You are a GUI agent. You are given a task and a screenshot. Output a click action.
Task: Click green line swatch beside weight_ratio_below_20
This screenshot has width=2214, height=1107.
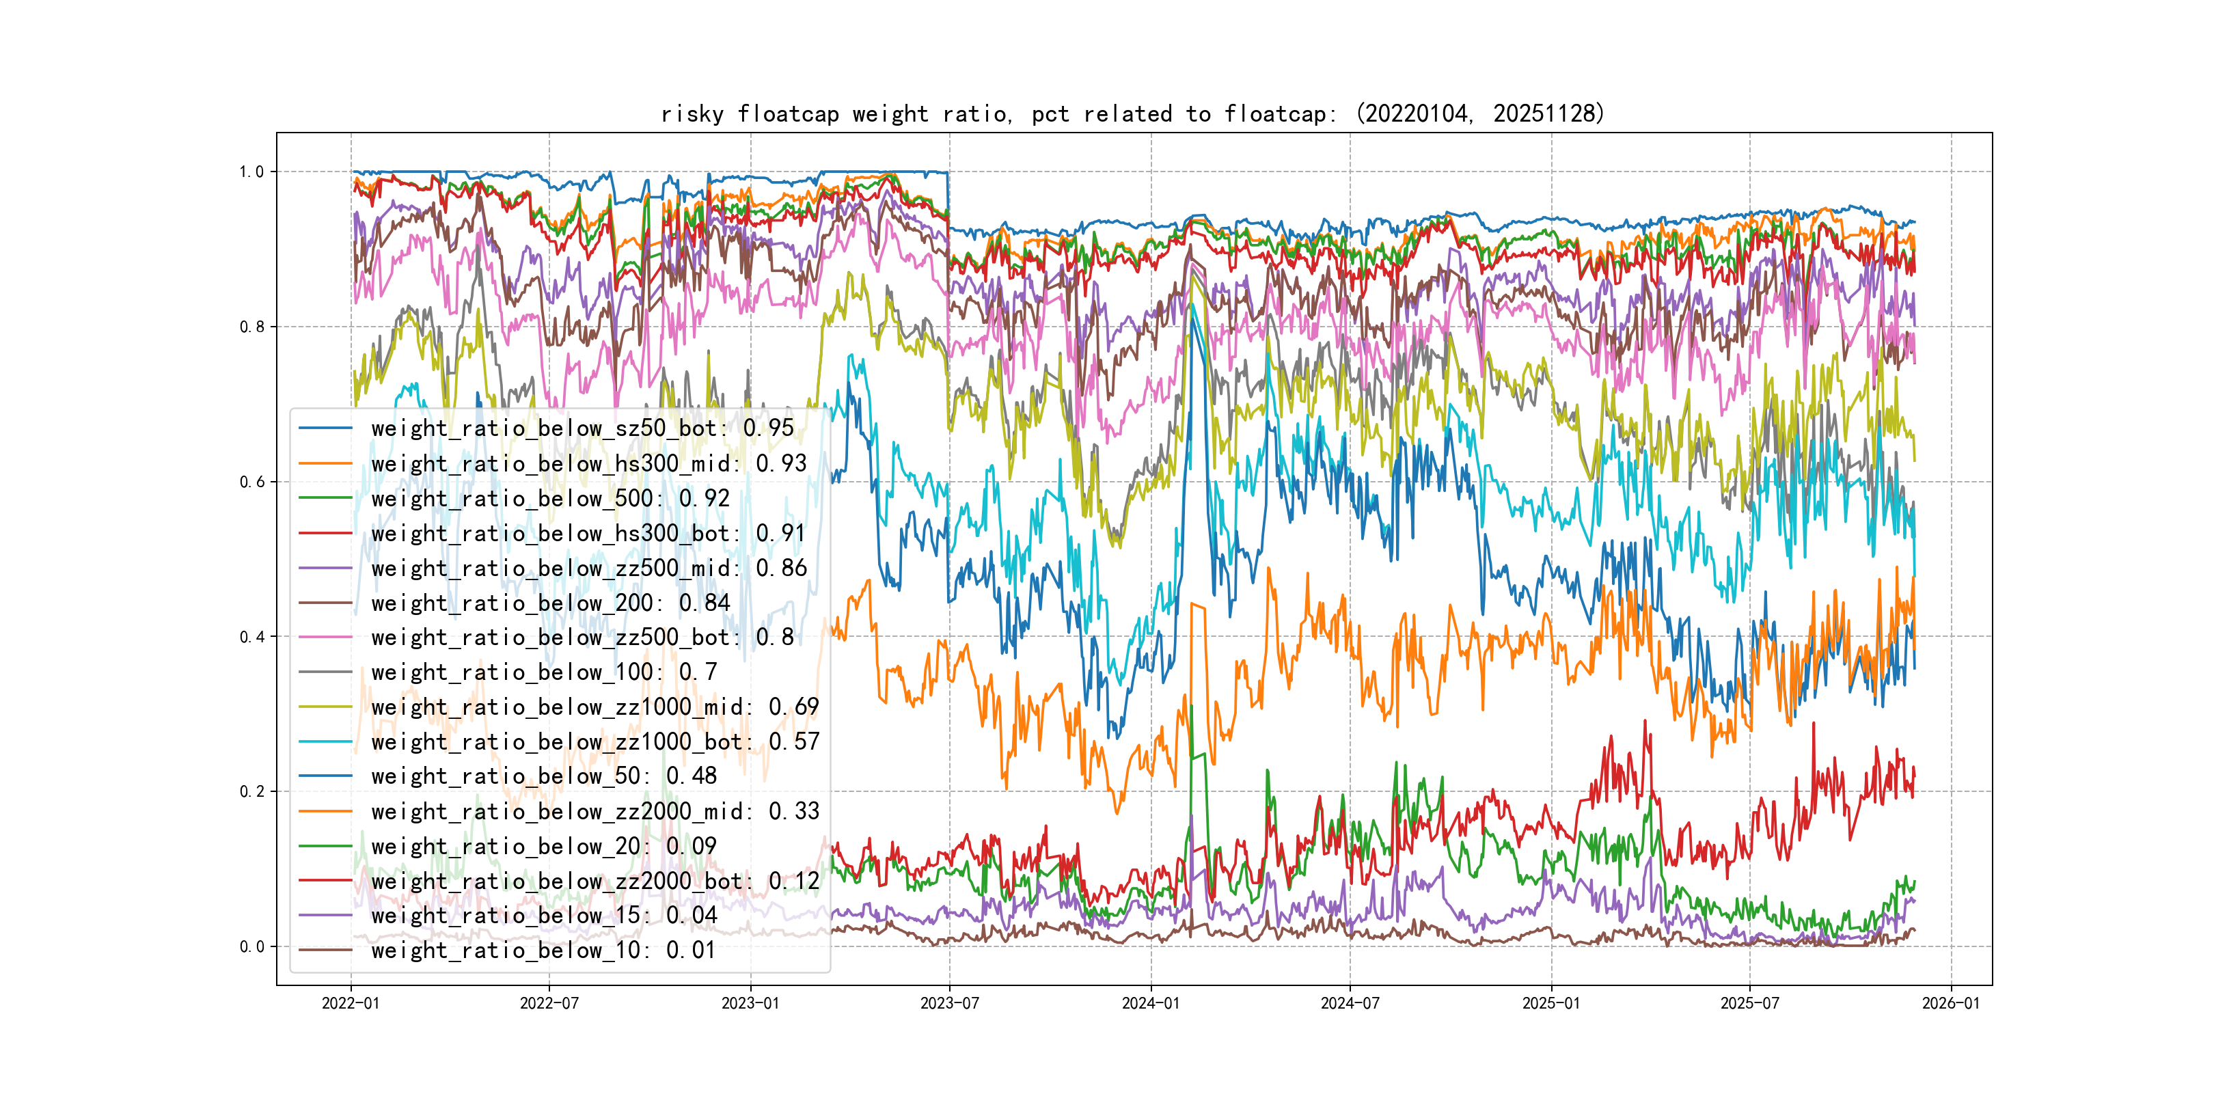click(326, 847)
